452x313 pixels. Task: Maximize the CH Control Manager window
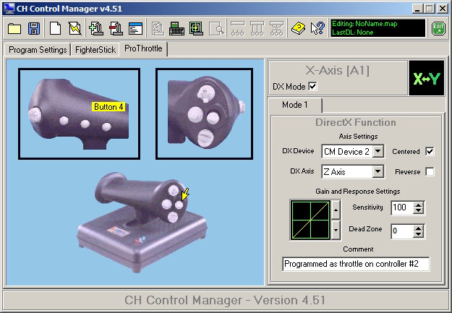[x=429, y=9]
